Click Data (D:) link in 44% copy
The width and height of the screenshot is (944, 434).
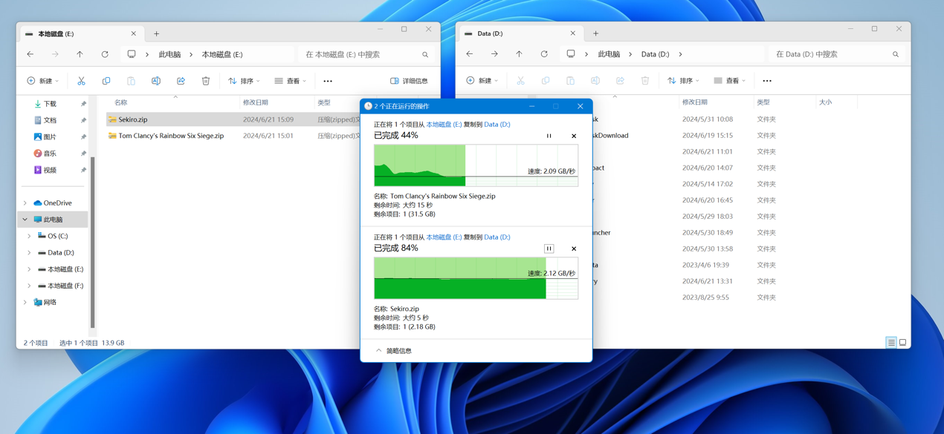(x=497, y=125)
